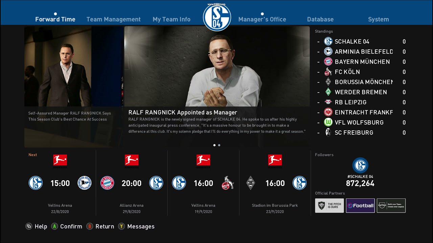Click the 872,264 followers count
This screenshot has width=433, height=243.
(x=360, y=183)
